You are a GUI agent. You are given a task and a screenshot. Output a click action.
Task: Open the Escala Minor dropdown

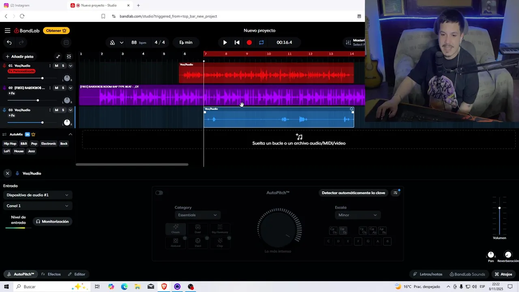358,215
